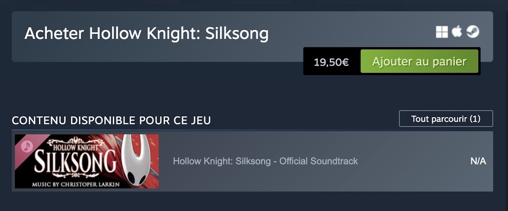This screenshot has width=508, height=211.
Task: Click the Steam logo platform icon
Action: tap(473, 32)
